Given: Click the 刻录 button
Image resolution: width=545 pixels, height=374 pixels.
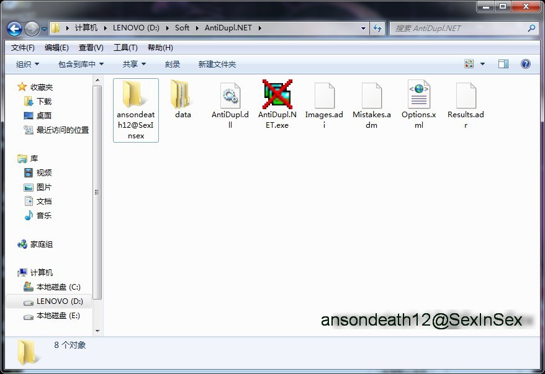Looking at the screenshot, I should [x=173, y=65].
